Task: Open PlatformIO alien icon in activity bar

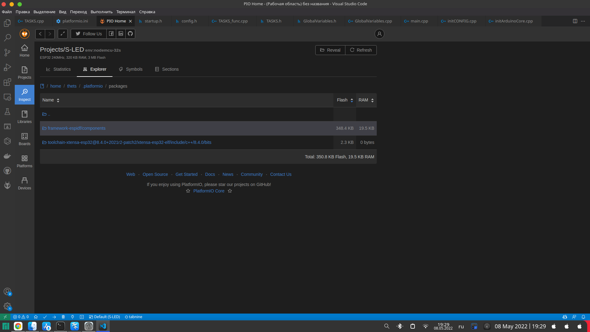Action: coord(7,185)
